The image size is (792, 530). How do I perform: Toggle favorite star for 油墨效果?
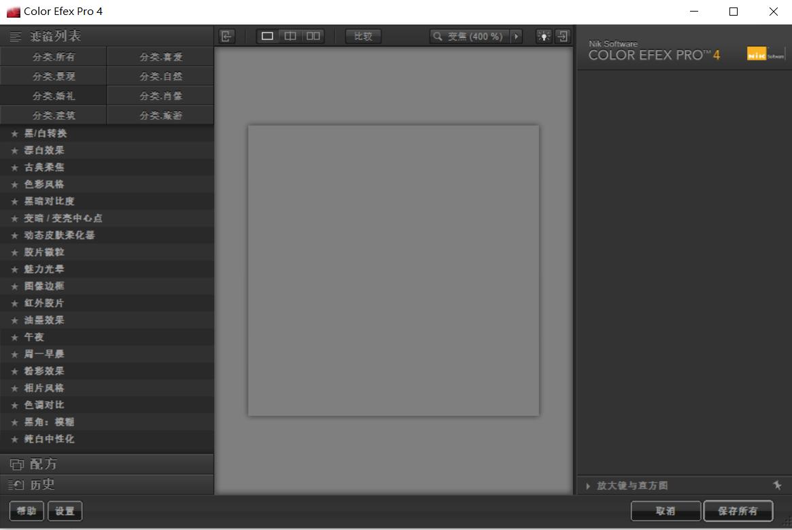point(15,321)
